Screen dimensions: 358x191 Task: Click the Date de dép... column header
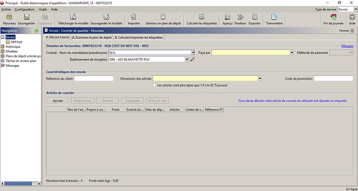click(155, 110)
